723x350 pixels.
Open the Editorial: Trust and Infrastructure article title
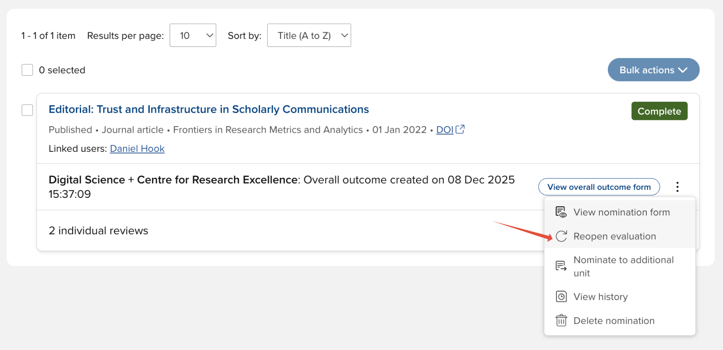(x=209, y=109)
